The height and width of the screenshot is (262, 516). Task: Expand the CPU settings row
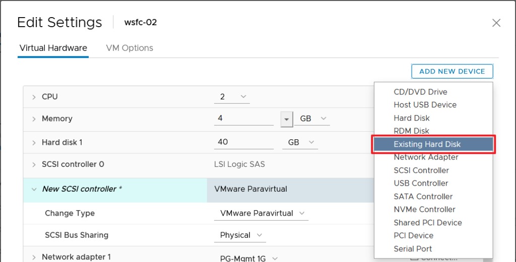point(34,97)
